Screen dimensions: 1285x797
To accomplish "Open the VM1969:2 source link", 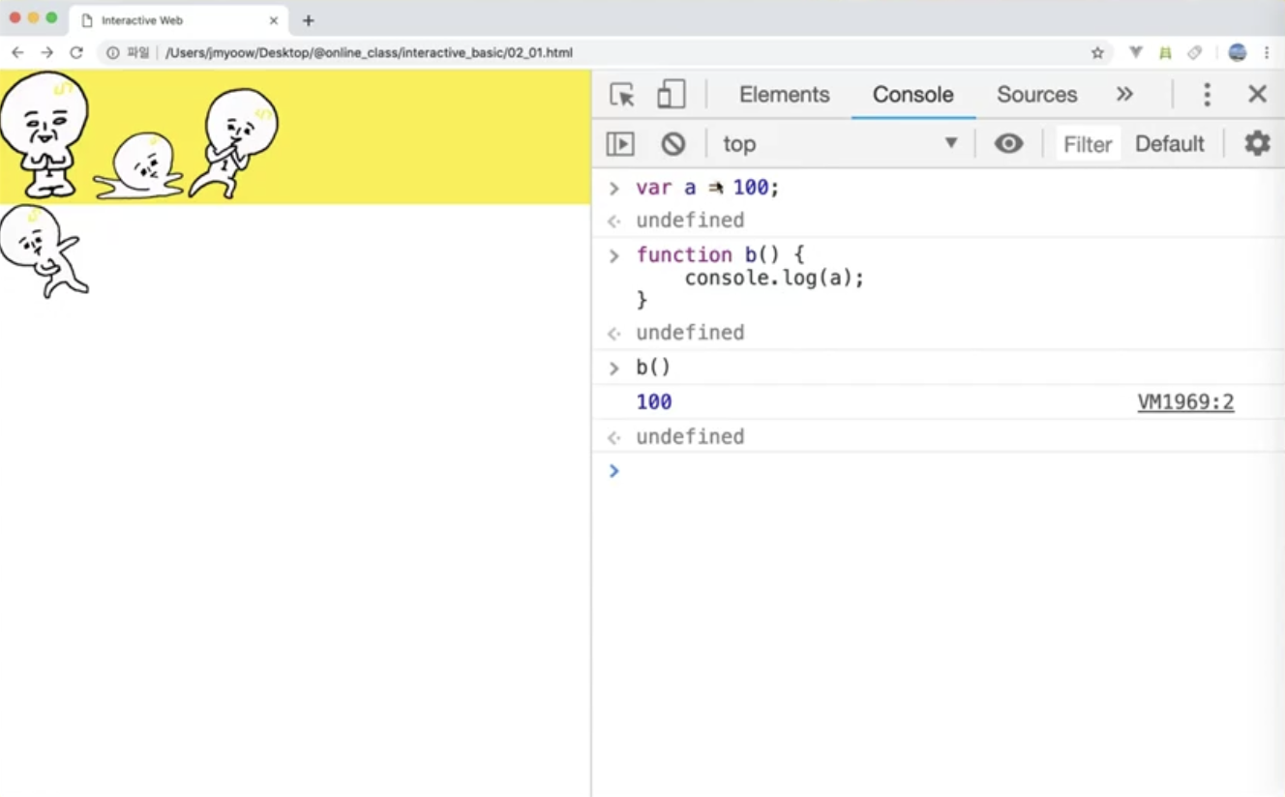I will tap(1185, 402).
